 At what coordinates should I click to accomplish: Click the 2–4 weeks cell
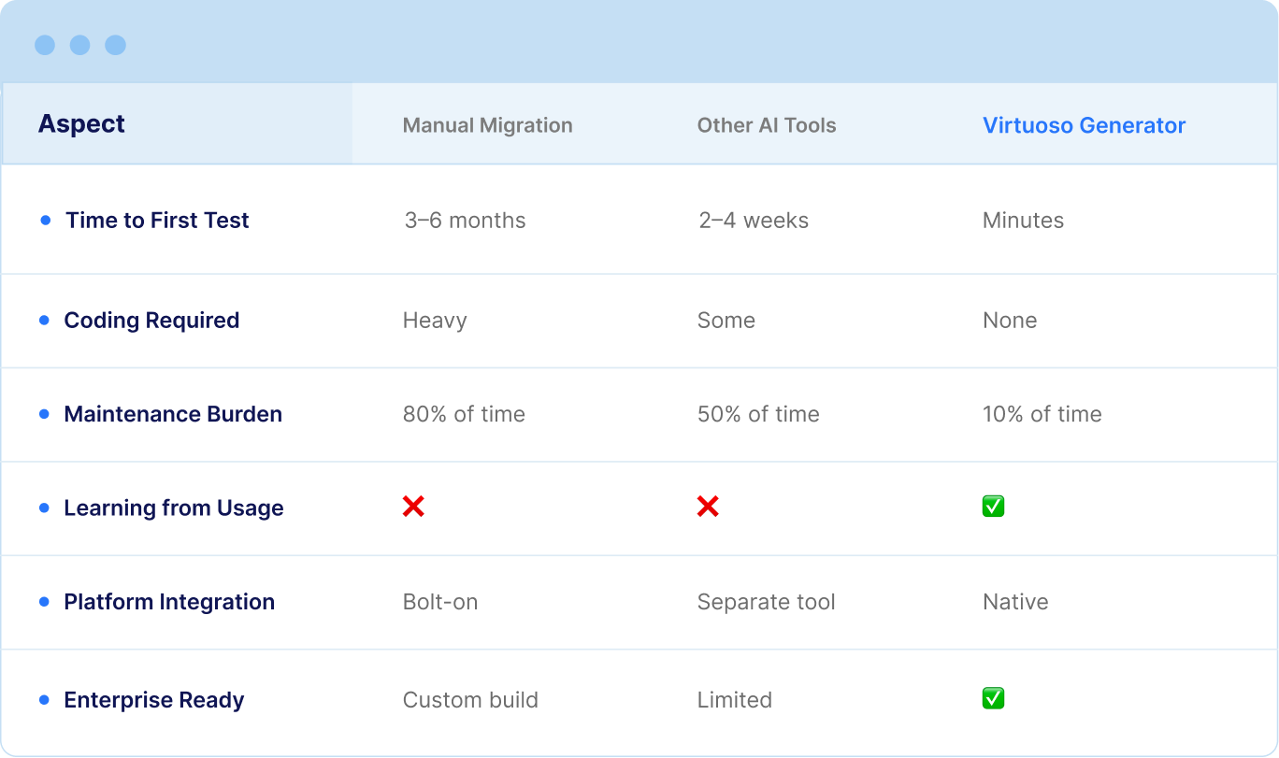754,221
